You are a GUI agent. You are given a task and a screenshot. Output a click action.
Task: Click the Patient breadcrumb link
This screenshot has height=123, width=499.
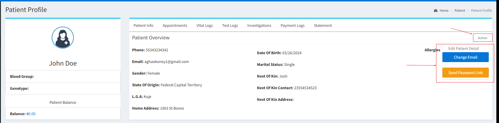pyautogui.click(x=460, y=10)
